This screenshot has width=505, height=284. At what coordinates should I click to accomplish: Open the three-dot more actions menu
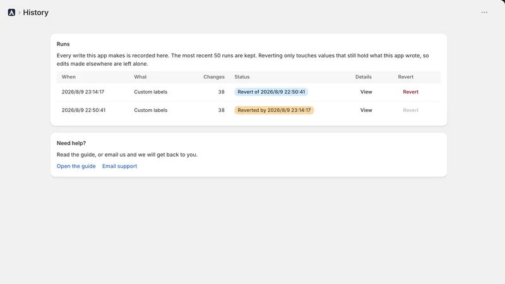point(484,13)
